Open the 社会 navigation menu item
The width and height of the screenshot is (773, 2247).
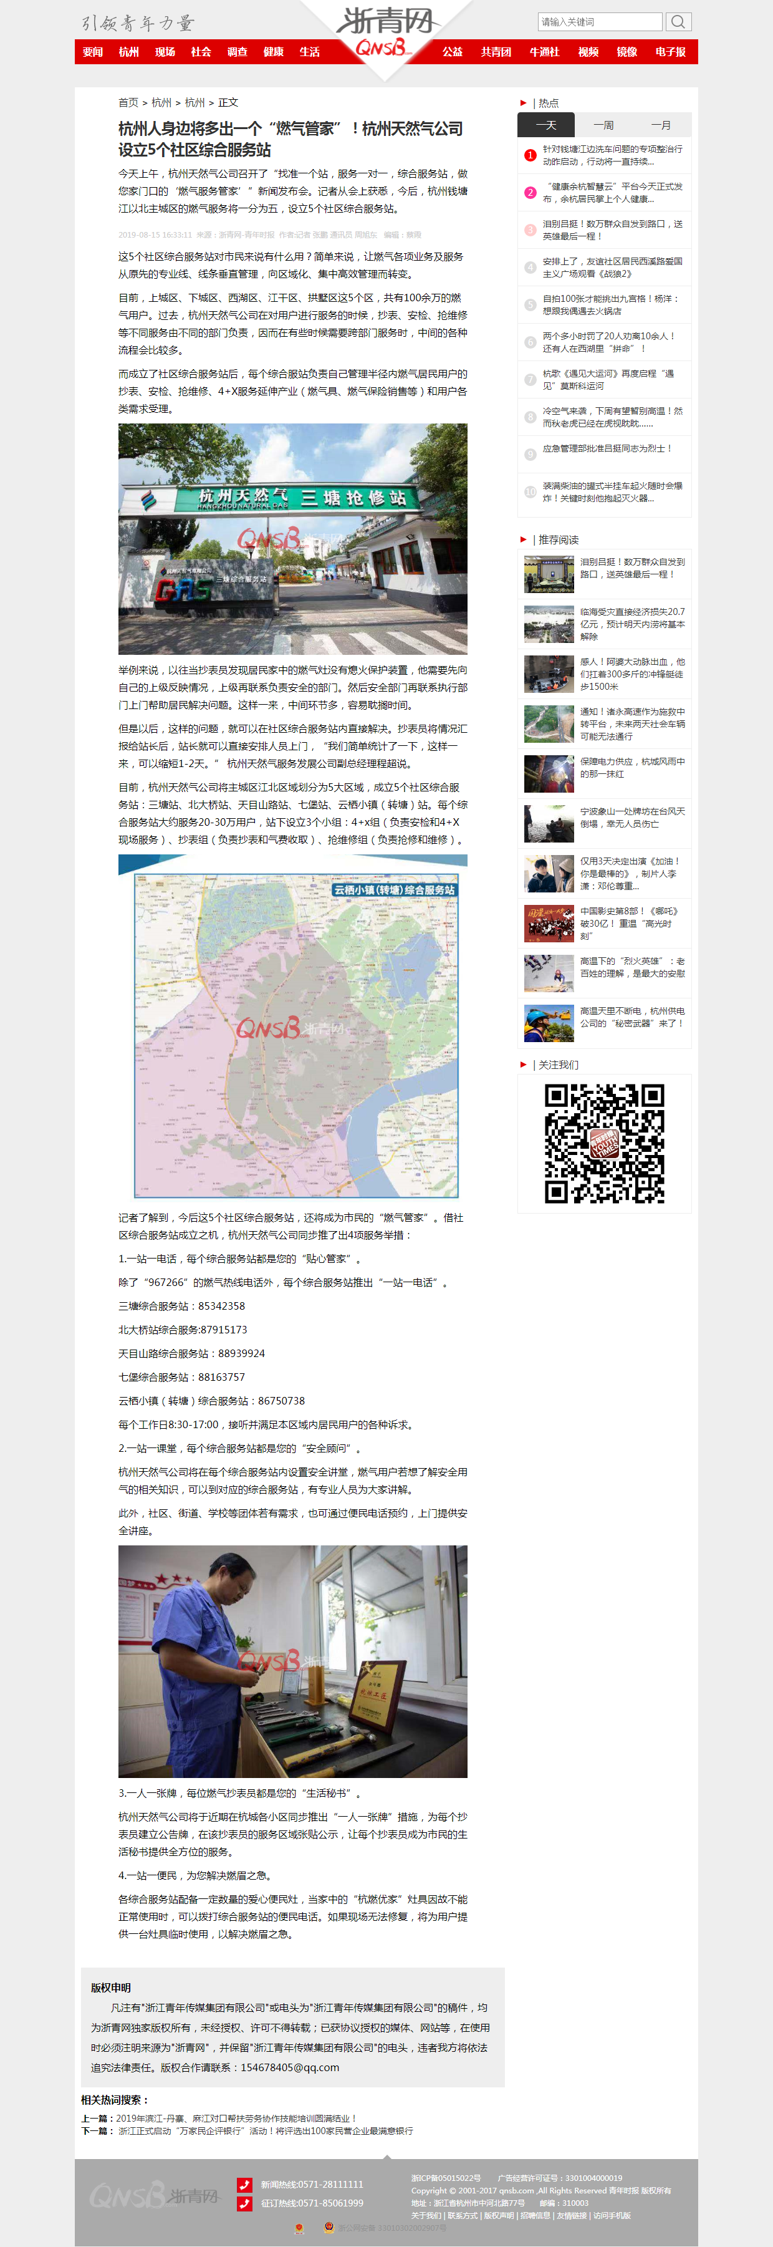tap(201, 52)
